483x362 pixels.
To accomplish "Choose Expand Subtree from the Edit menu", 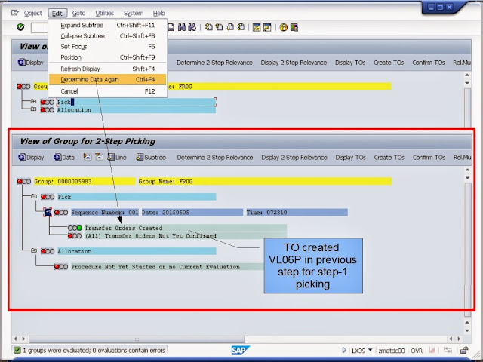I will 107,25.
